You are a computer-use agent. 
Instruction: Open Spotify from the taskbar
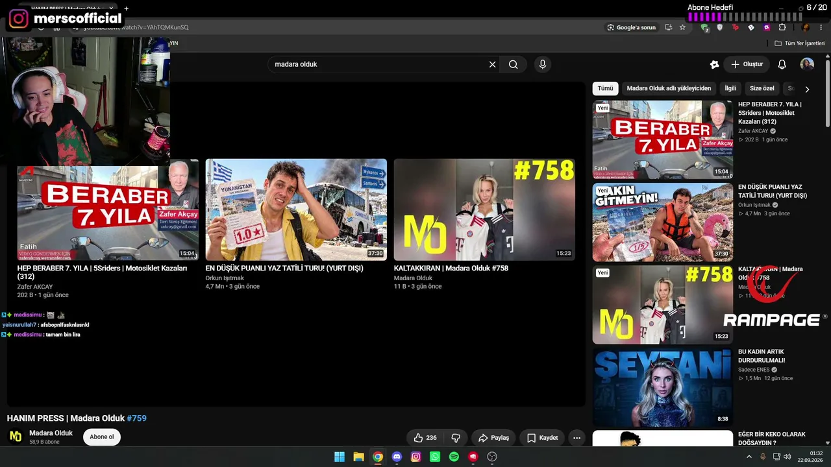454,457
